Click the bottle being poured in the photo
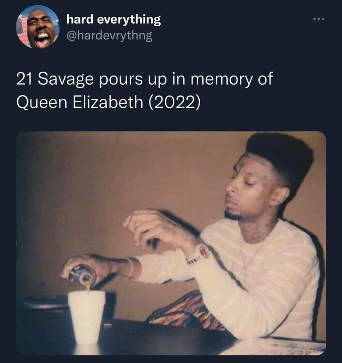This screenshot has width=342, height=363. pos(82,276)
